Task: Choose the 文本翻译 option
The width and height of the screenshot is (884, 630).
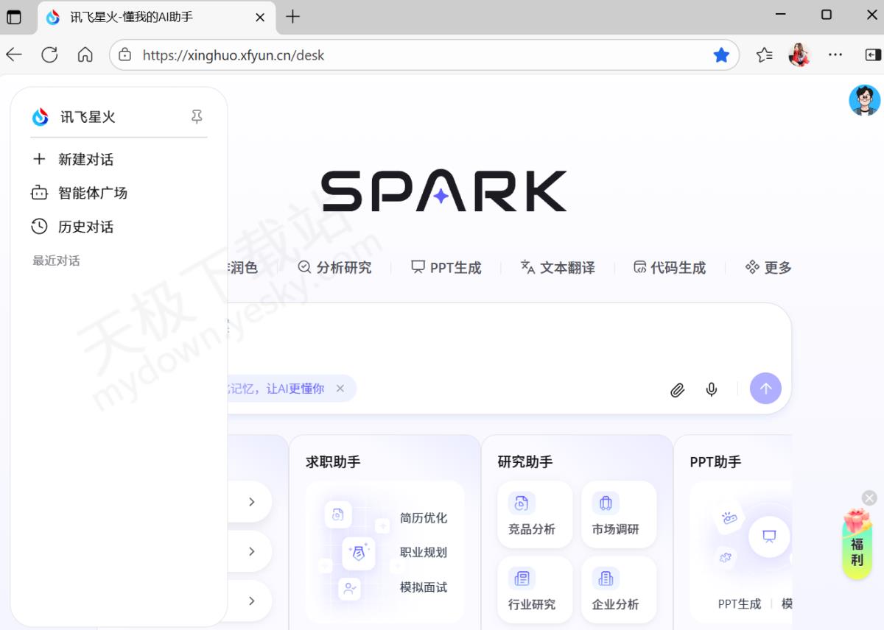Action: tap(558, 268)
